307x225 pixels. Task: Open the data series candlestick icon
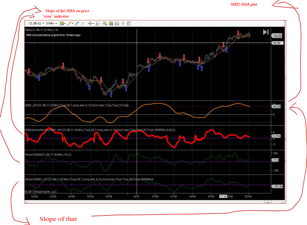click(x=111, y=24)
